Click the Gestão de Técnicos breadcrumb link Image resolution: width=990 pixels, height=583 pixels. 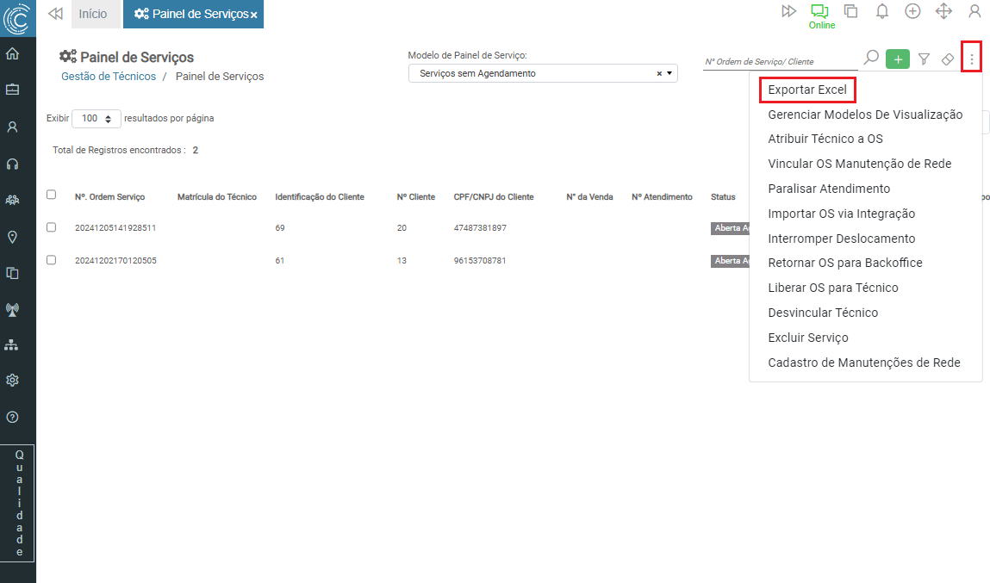click(x=109, y=77)
